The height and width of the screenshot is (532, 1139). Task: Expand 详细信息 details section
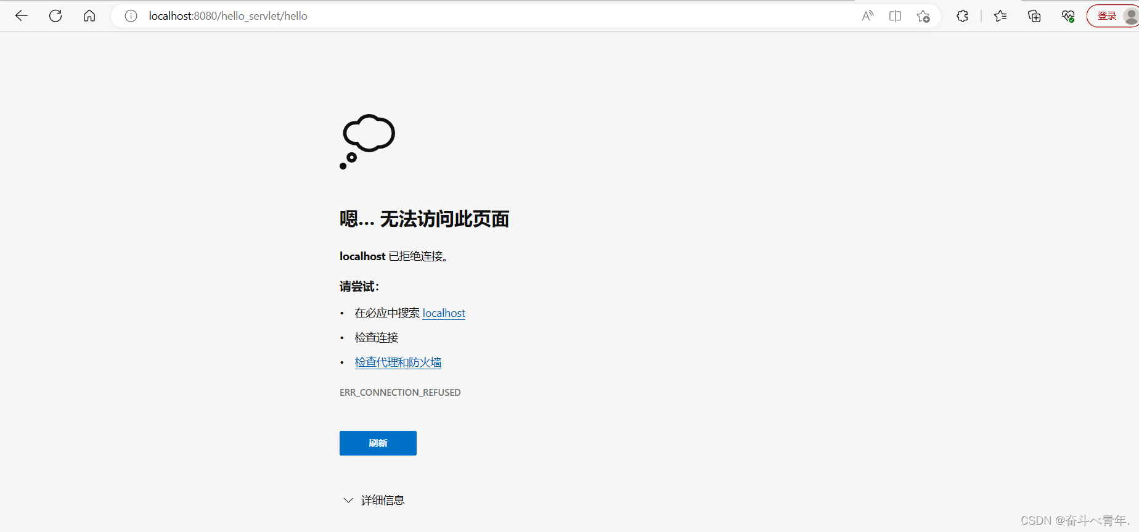(374, 500)
